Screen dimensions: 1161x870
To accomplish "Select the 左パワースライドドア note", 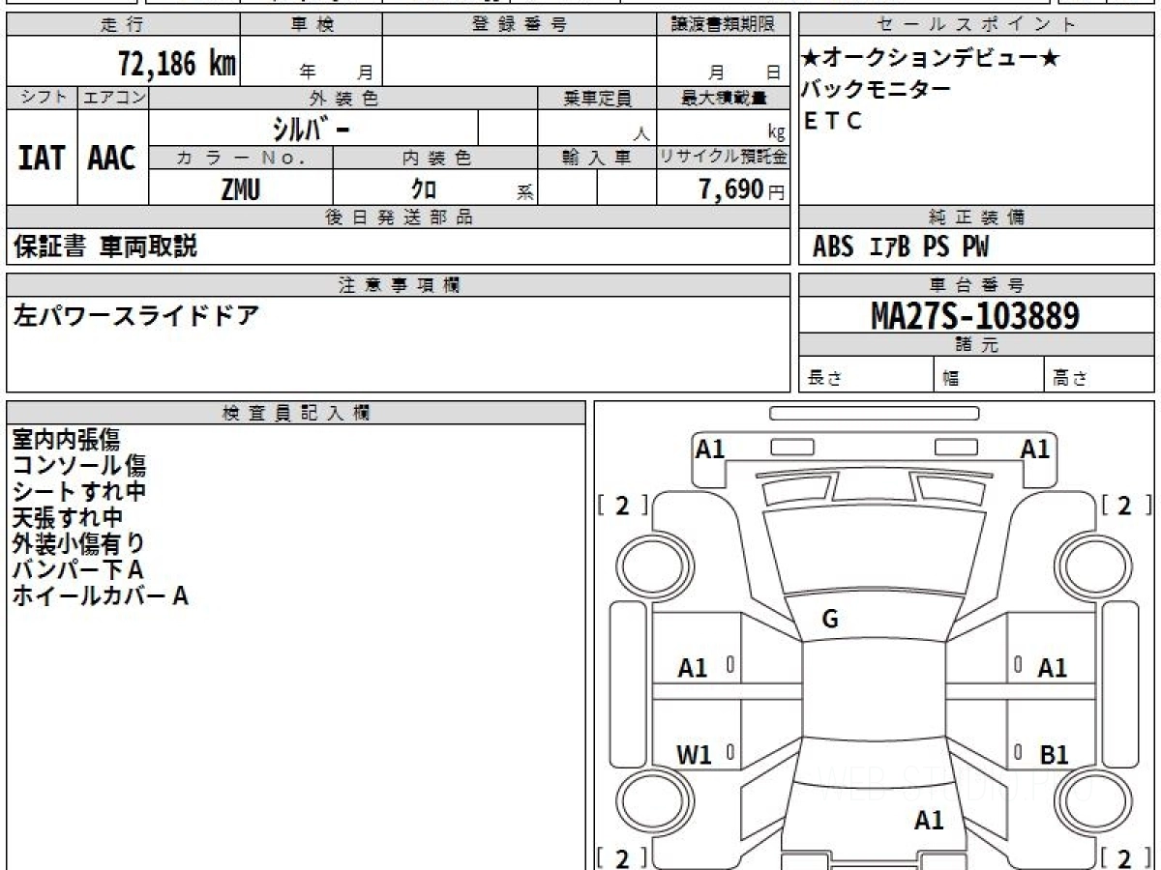I will (135, 315).
